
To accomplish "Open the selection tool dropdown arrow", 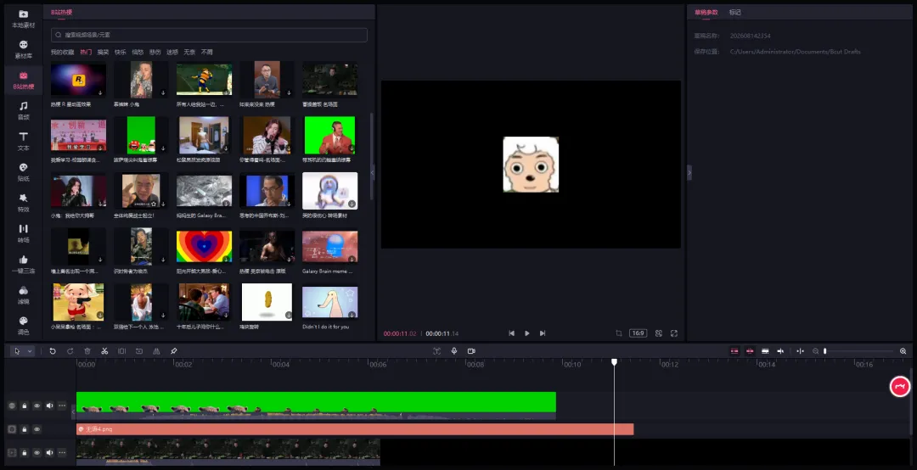I will (30, 351).
